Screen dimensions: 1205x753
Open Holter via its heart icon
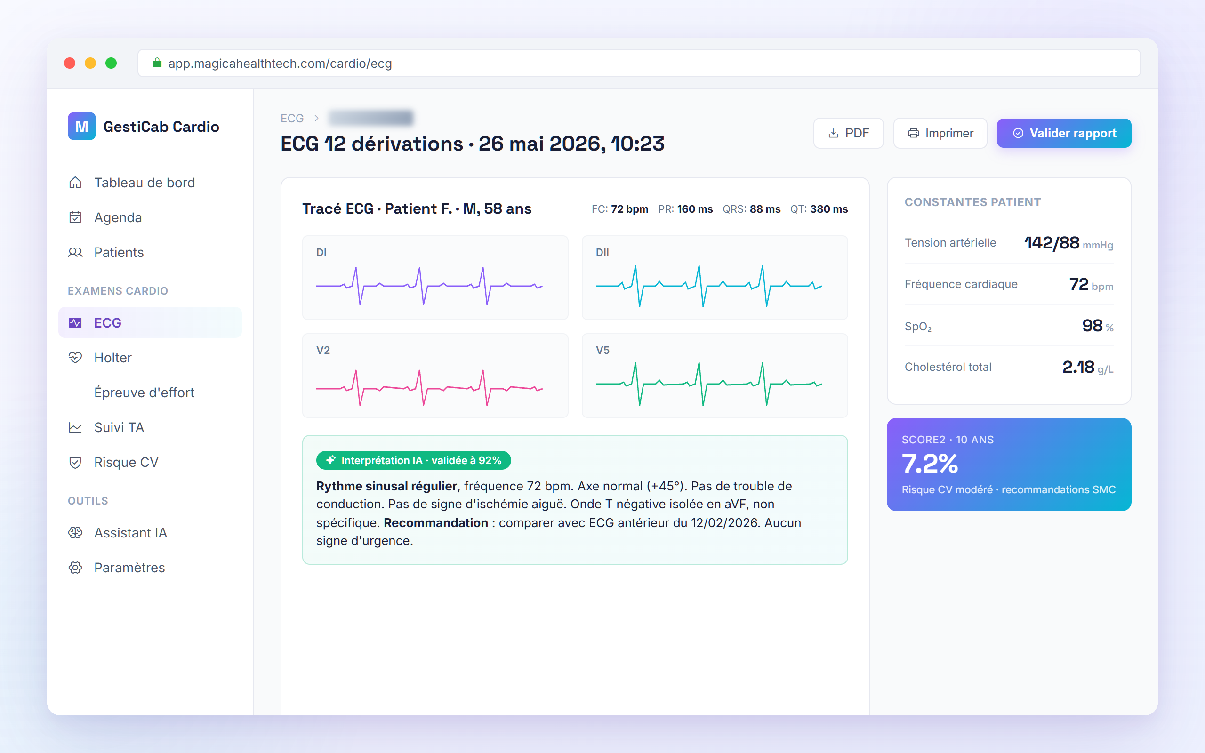pos(75,358)
